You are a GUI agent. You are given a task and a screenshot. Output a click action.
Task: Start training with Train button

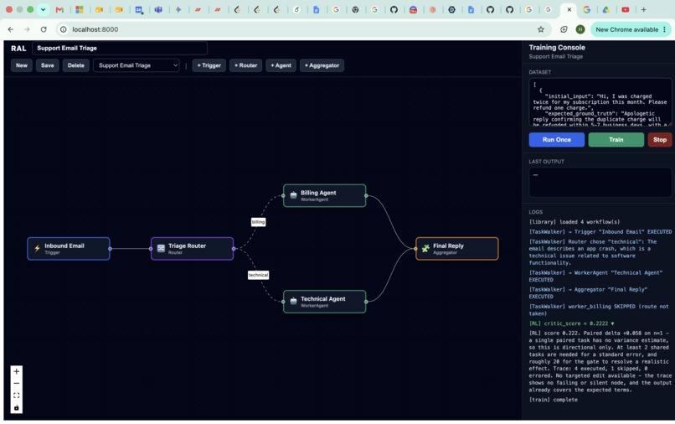pos(616,140)
